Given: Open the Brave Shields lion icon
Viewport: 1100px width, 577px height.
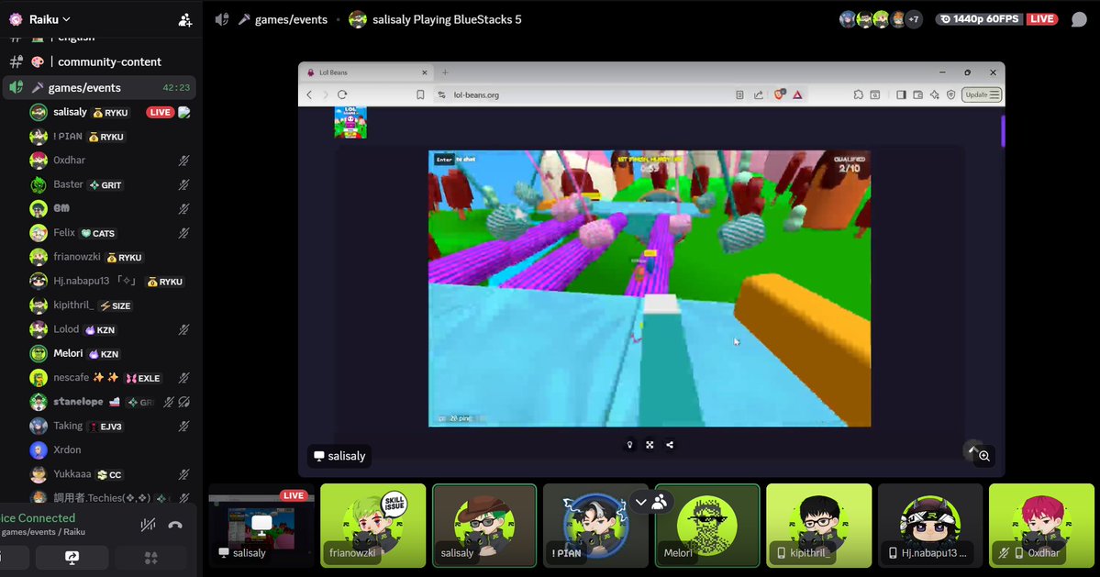Looking at the screenshot, I should 779,94.
